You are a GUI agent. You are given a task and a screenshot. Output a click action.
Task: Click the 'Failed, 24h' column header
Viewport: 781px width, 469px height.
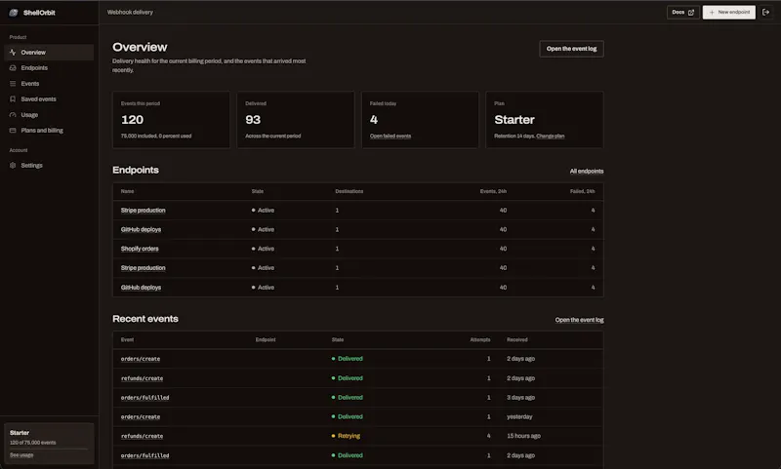click(x=582, y=191)
